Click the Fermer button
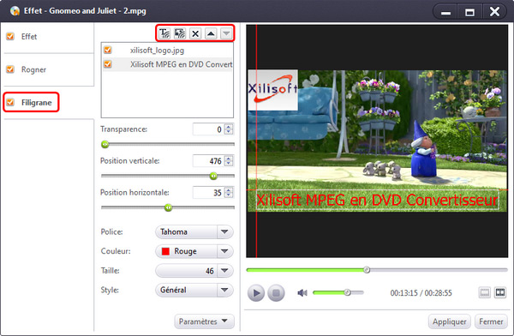The width and height of the screenshot is (514, 336). (491, 321)
